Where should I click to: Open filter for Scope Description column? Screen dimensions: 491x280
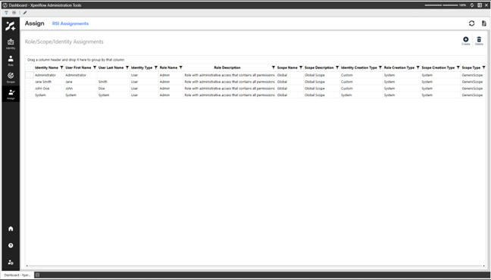[x=337, y=67]
